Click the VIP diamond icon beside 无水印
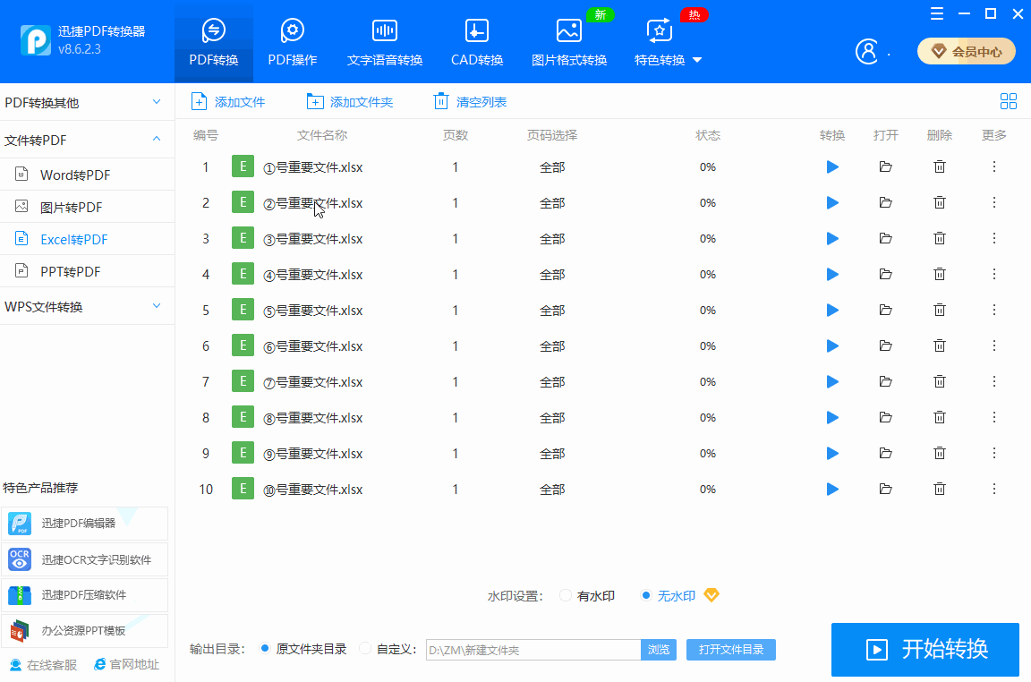The width and height of the screenshot is (1031, 682). [711, 595]
